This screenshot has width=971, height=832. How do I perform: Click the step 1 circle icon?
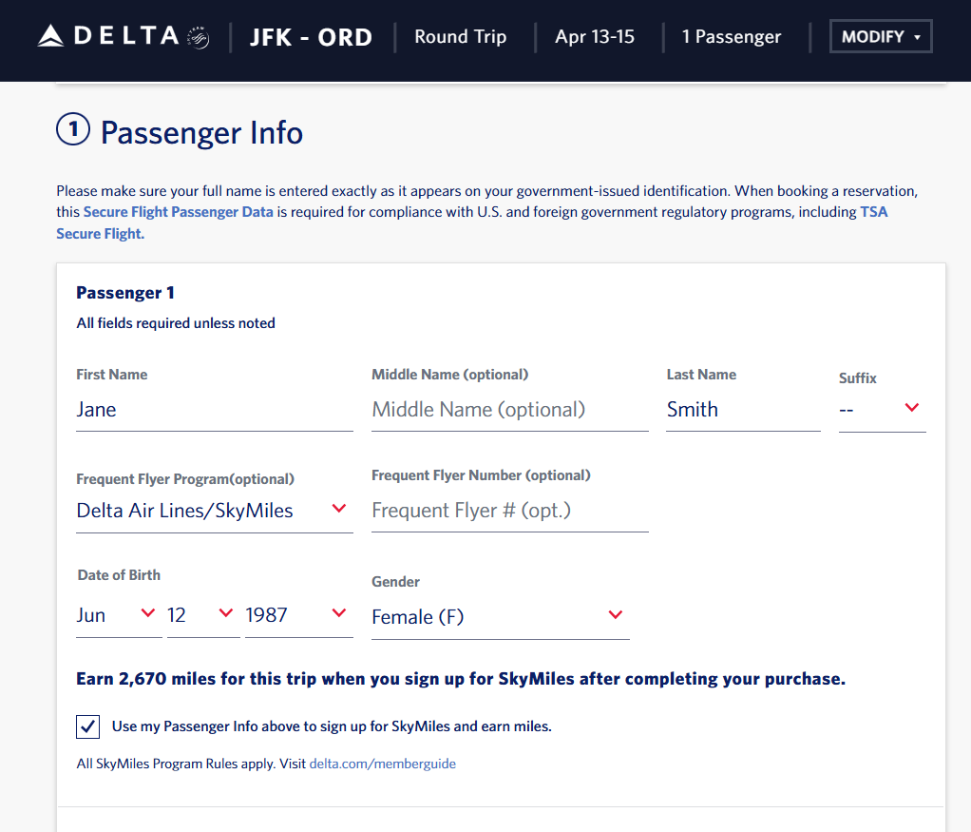pos(73,131)
